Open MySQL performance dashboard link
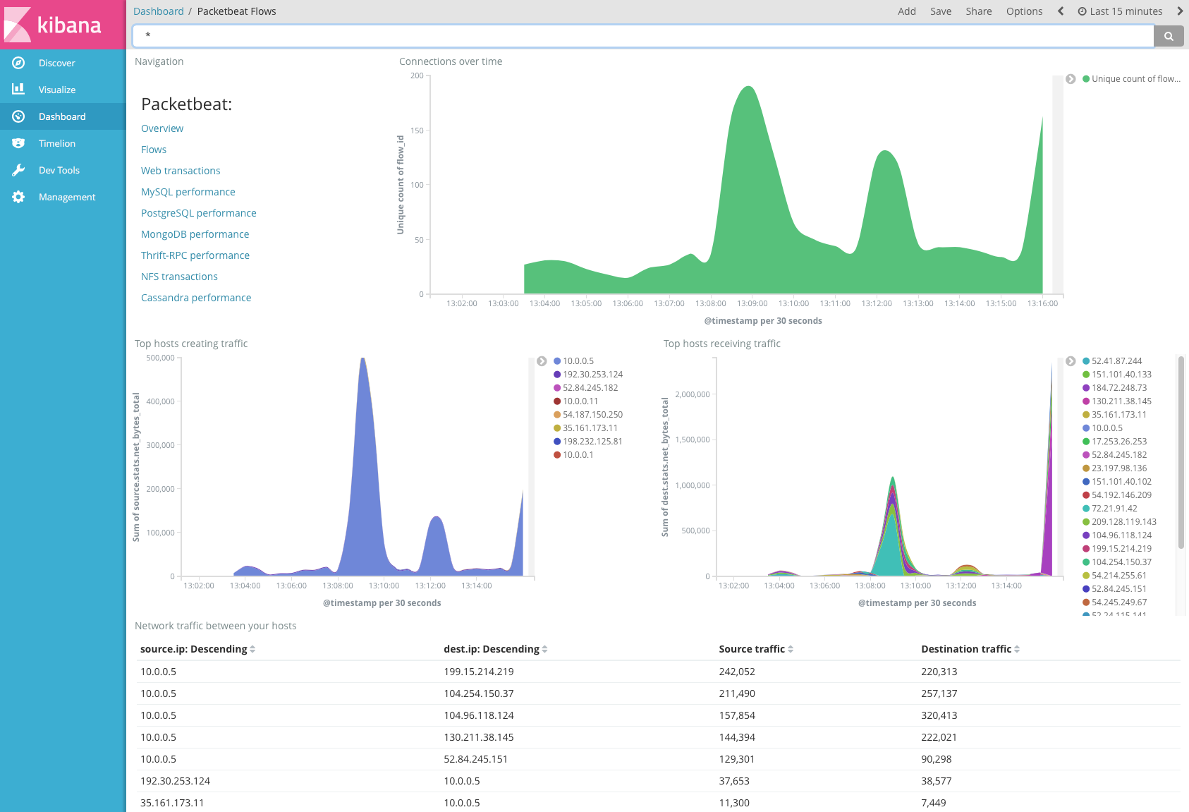This screenshot has height=812, width=1189. click(x=188, y=192)
